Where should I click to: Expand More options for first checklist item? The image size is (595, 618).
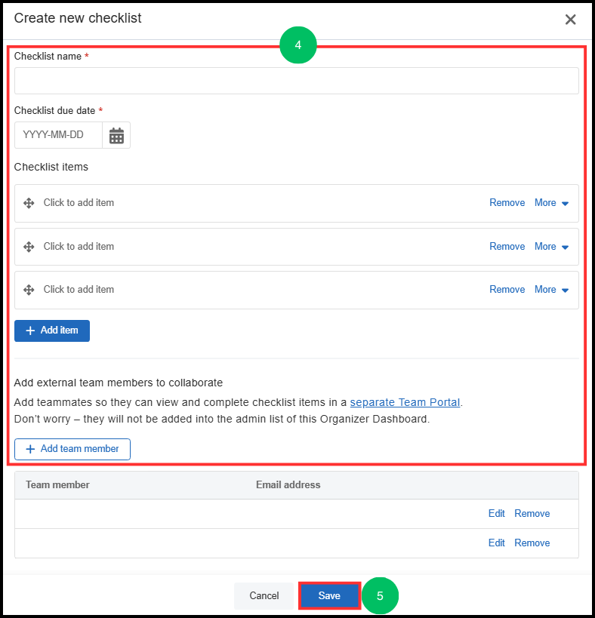pos(551,202)
